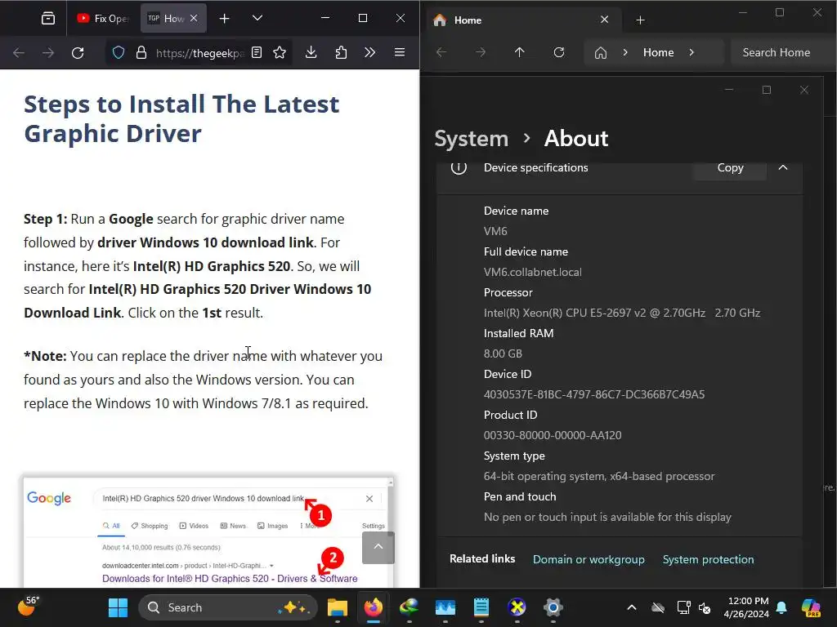Click the scroll-to-top arrow button on webpage
This screenshot has height=627, width=837.
[378, 548]
